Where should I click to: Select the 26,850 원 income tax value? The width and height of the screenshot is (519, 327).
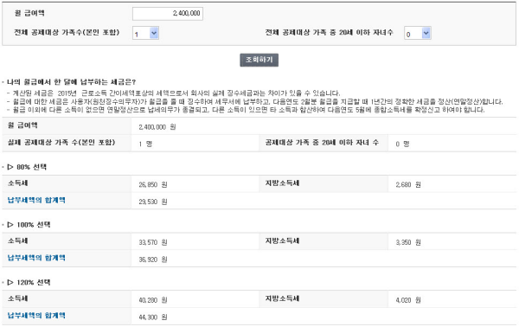coord(153,184)
